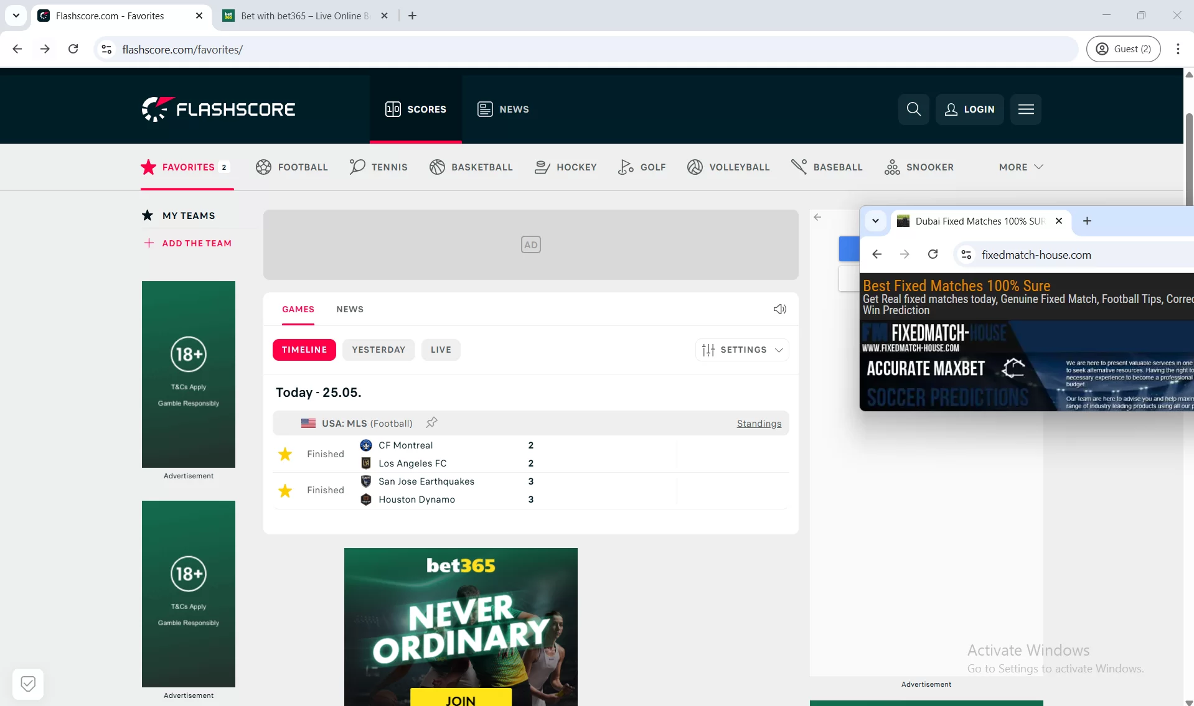
Task: Unfavorite the CF Montreal match star
Action: (x=284, y=454)
